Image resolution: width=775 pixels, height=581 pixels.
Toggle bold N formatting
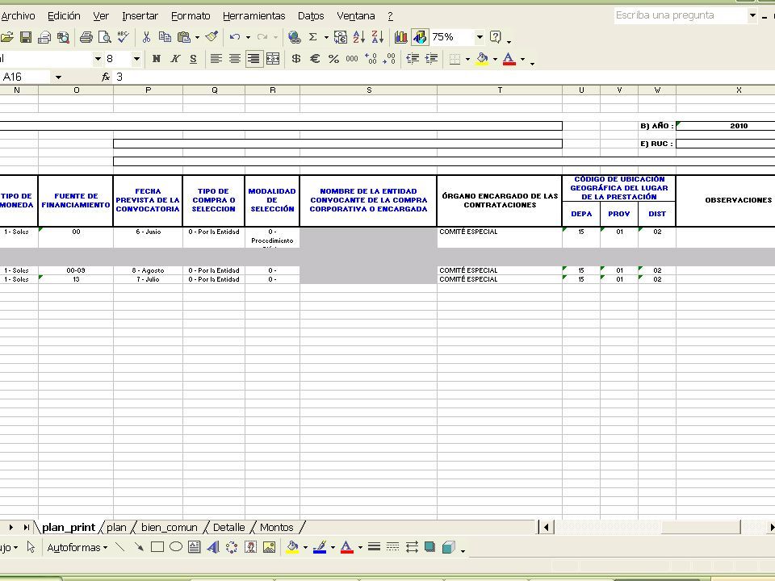[x=156, y=59]
